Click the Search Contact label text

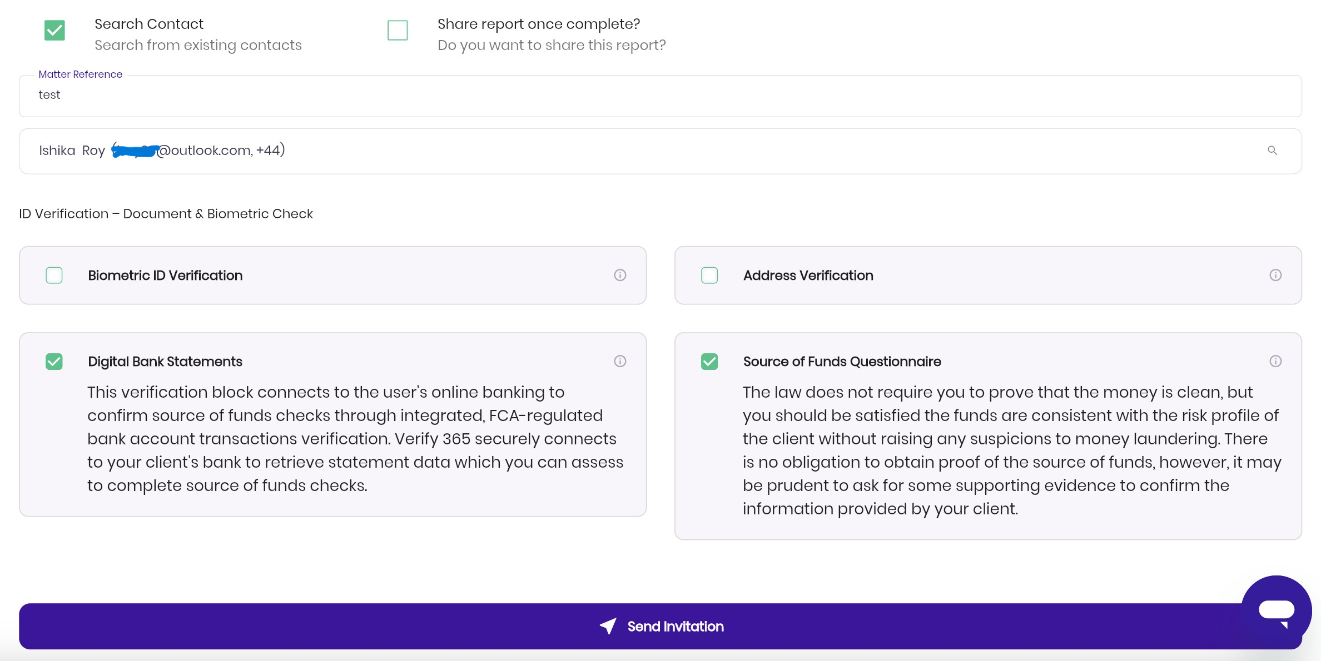(149, 24)
